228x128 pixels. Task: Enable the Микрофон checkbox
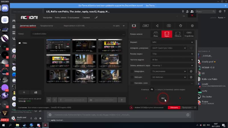[132, 71]
